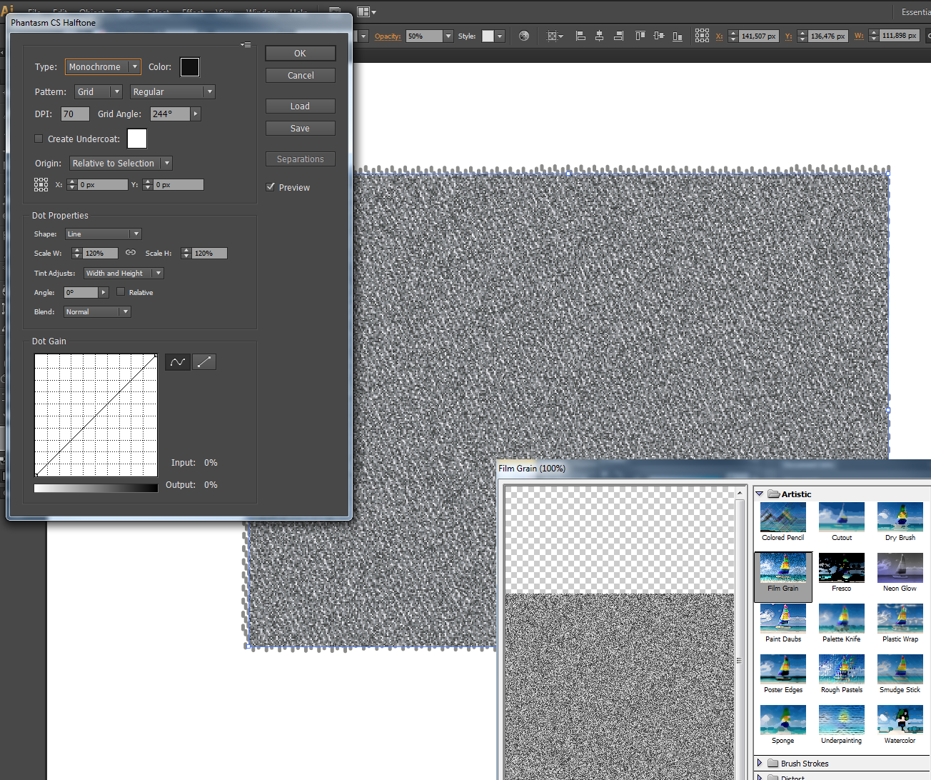Click the Load button
The width and height of the screenshot is (931, 780).
point(300,106)
